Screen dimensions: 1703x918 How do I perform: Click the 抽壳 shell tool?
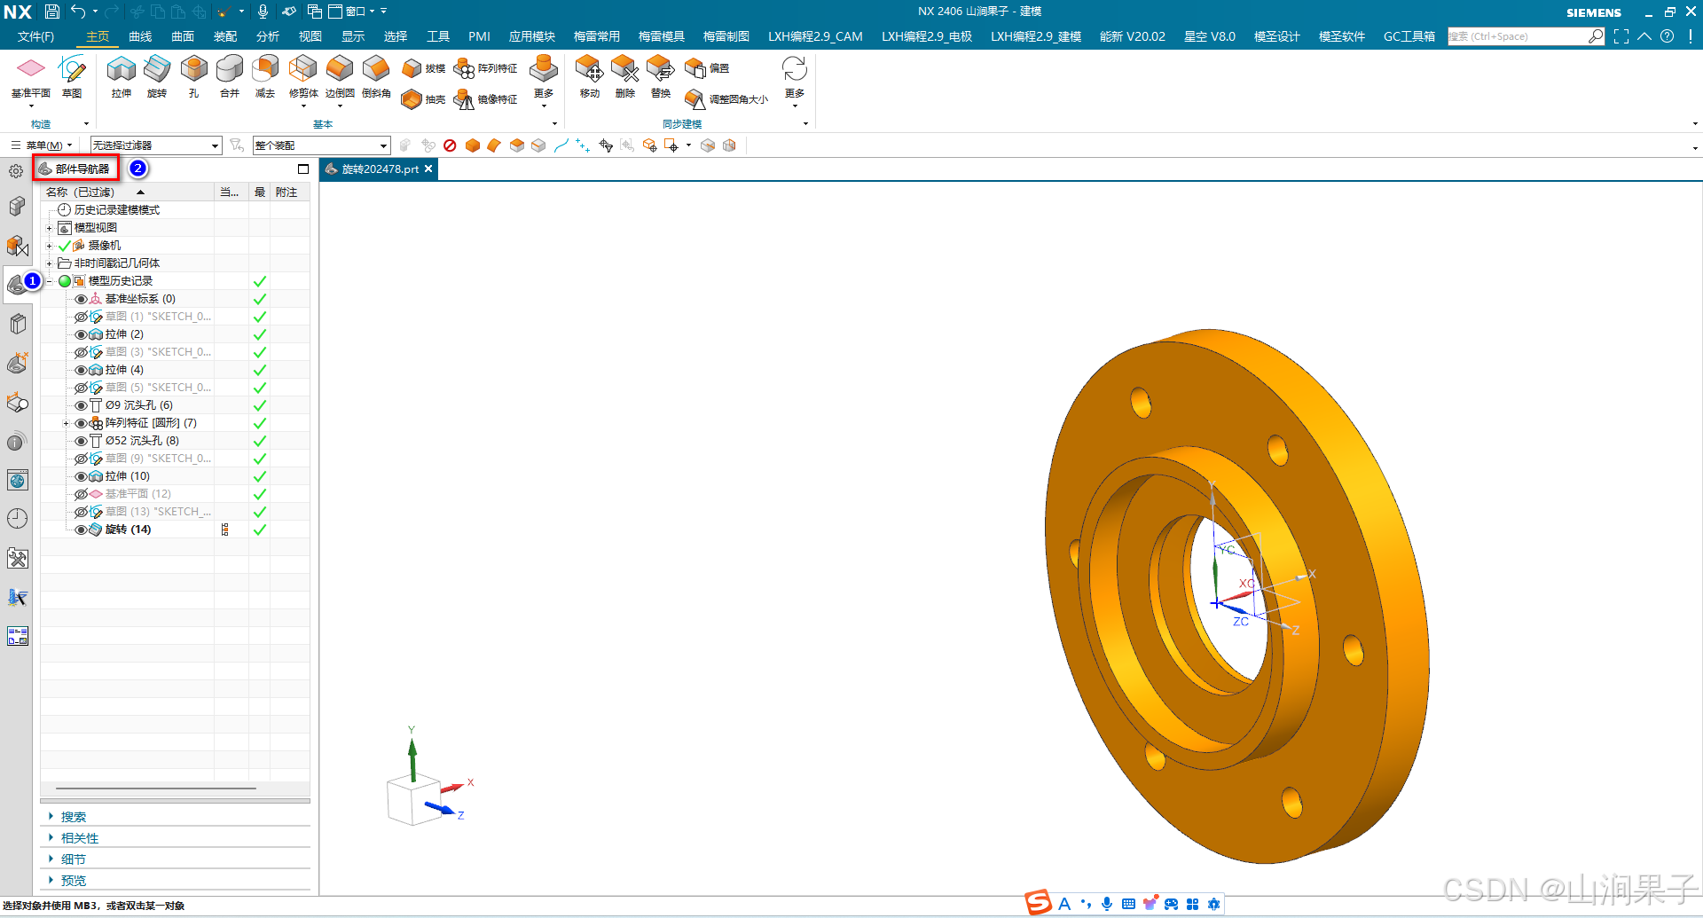click(x=423, y=99)
